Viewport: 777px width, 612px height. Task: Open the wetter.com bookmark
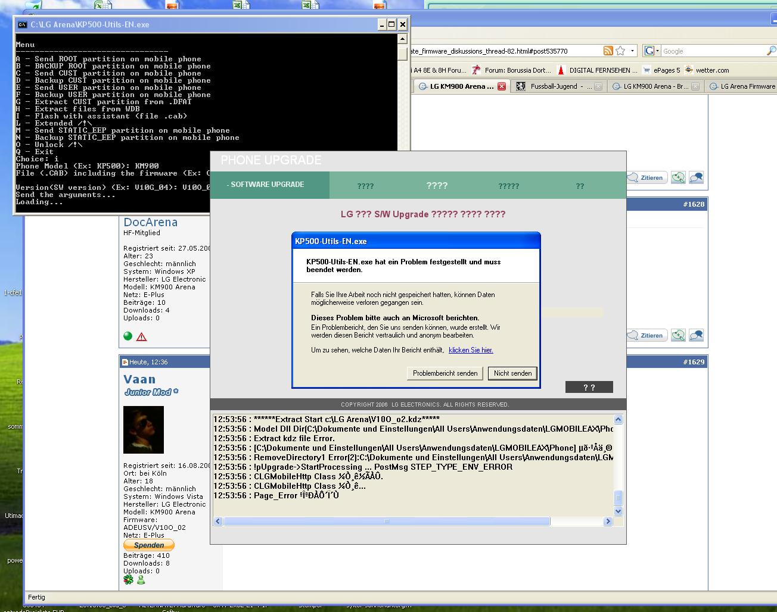pos(707,70)
